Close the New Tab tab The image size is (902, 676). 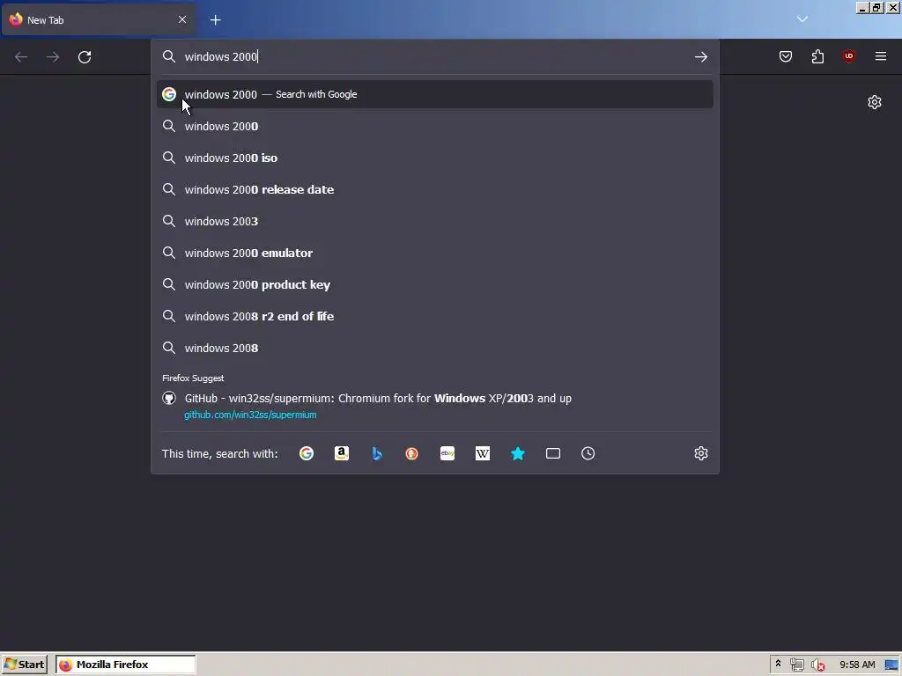pyautogui.click(x=182, y=19)
